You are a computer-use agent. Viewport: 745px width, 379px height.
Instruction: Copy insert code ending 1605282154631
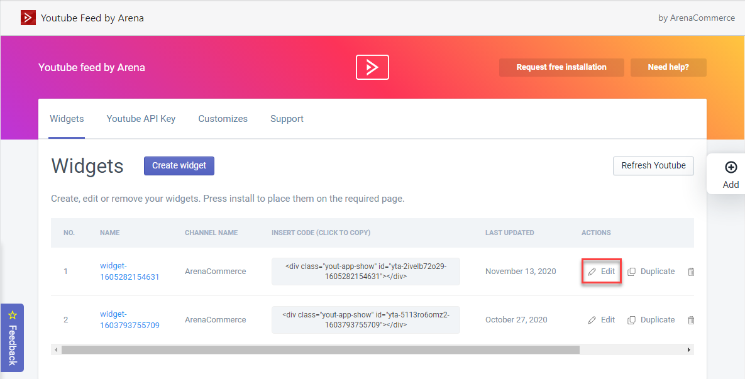[366, 272]
